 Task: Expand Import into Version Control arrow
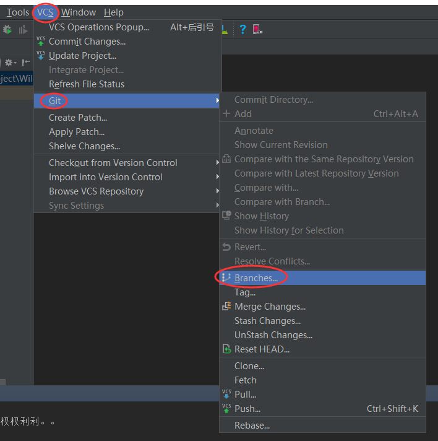pyautogui.click(x=217, y=177)
